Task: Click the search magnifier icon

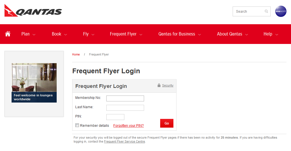Action: (x=266, y=11)
